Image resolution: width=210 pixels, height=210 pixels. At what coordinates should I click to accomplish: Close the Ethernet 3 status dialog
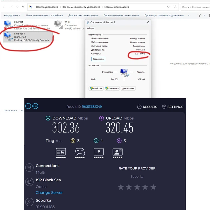(x=148, y=22)
